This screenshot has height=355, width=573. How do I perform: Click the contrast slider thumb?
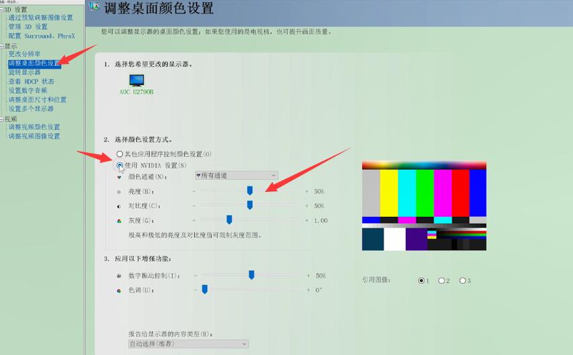click(x=250, y=205)
